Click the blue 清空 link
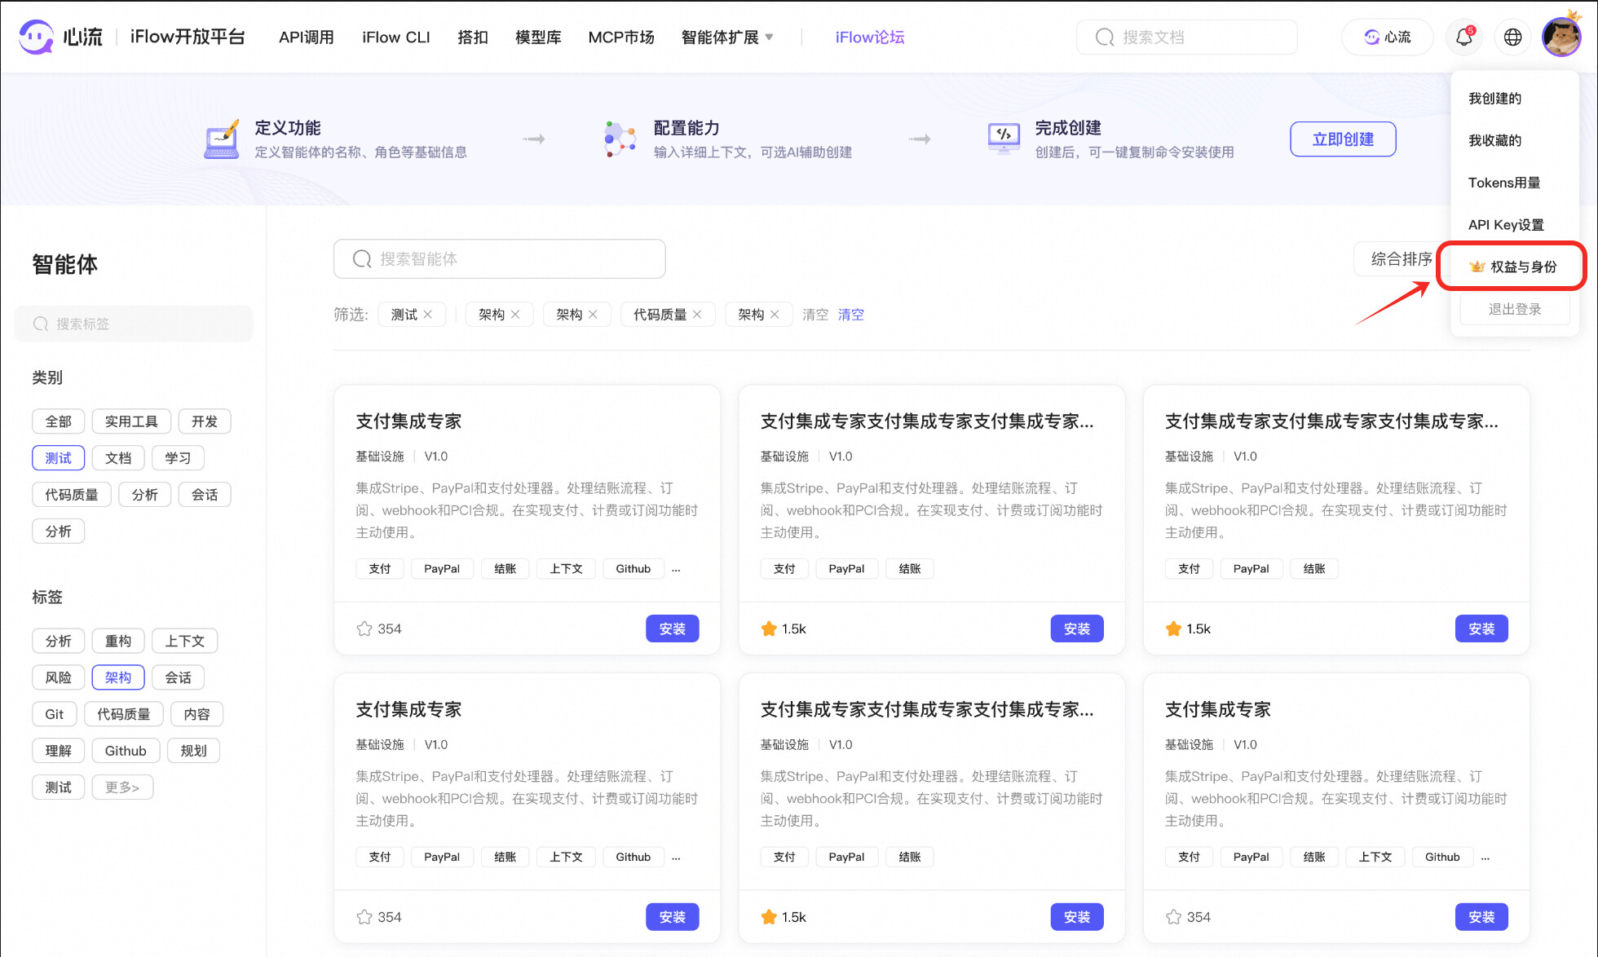Screen dimensions: 1598x957 click(x=850, y=315)
